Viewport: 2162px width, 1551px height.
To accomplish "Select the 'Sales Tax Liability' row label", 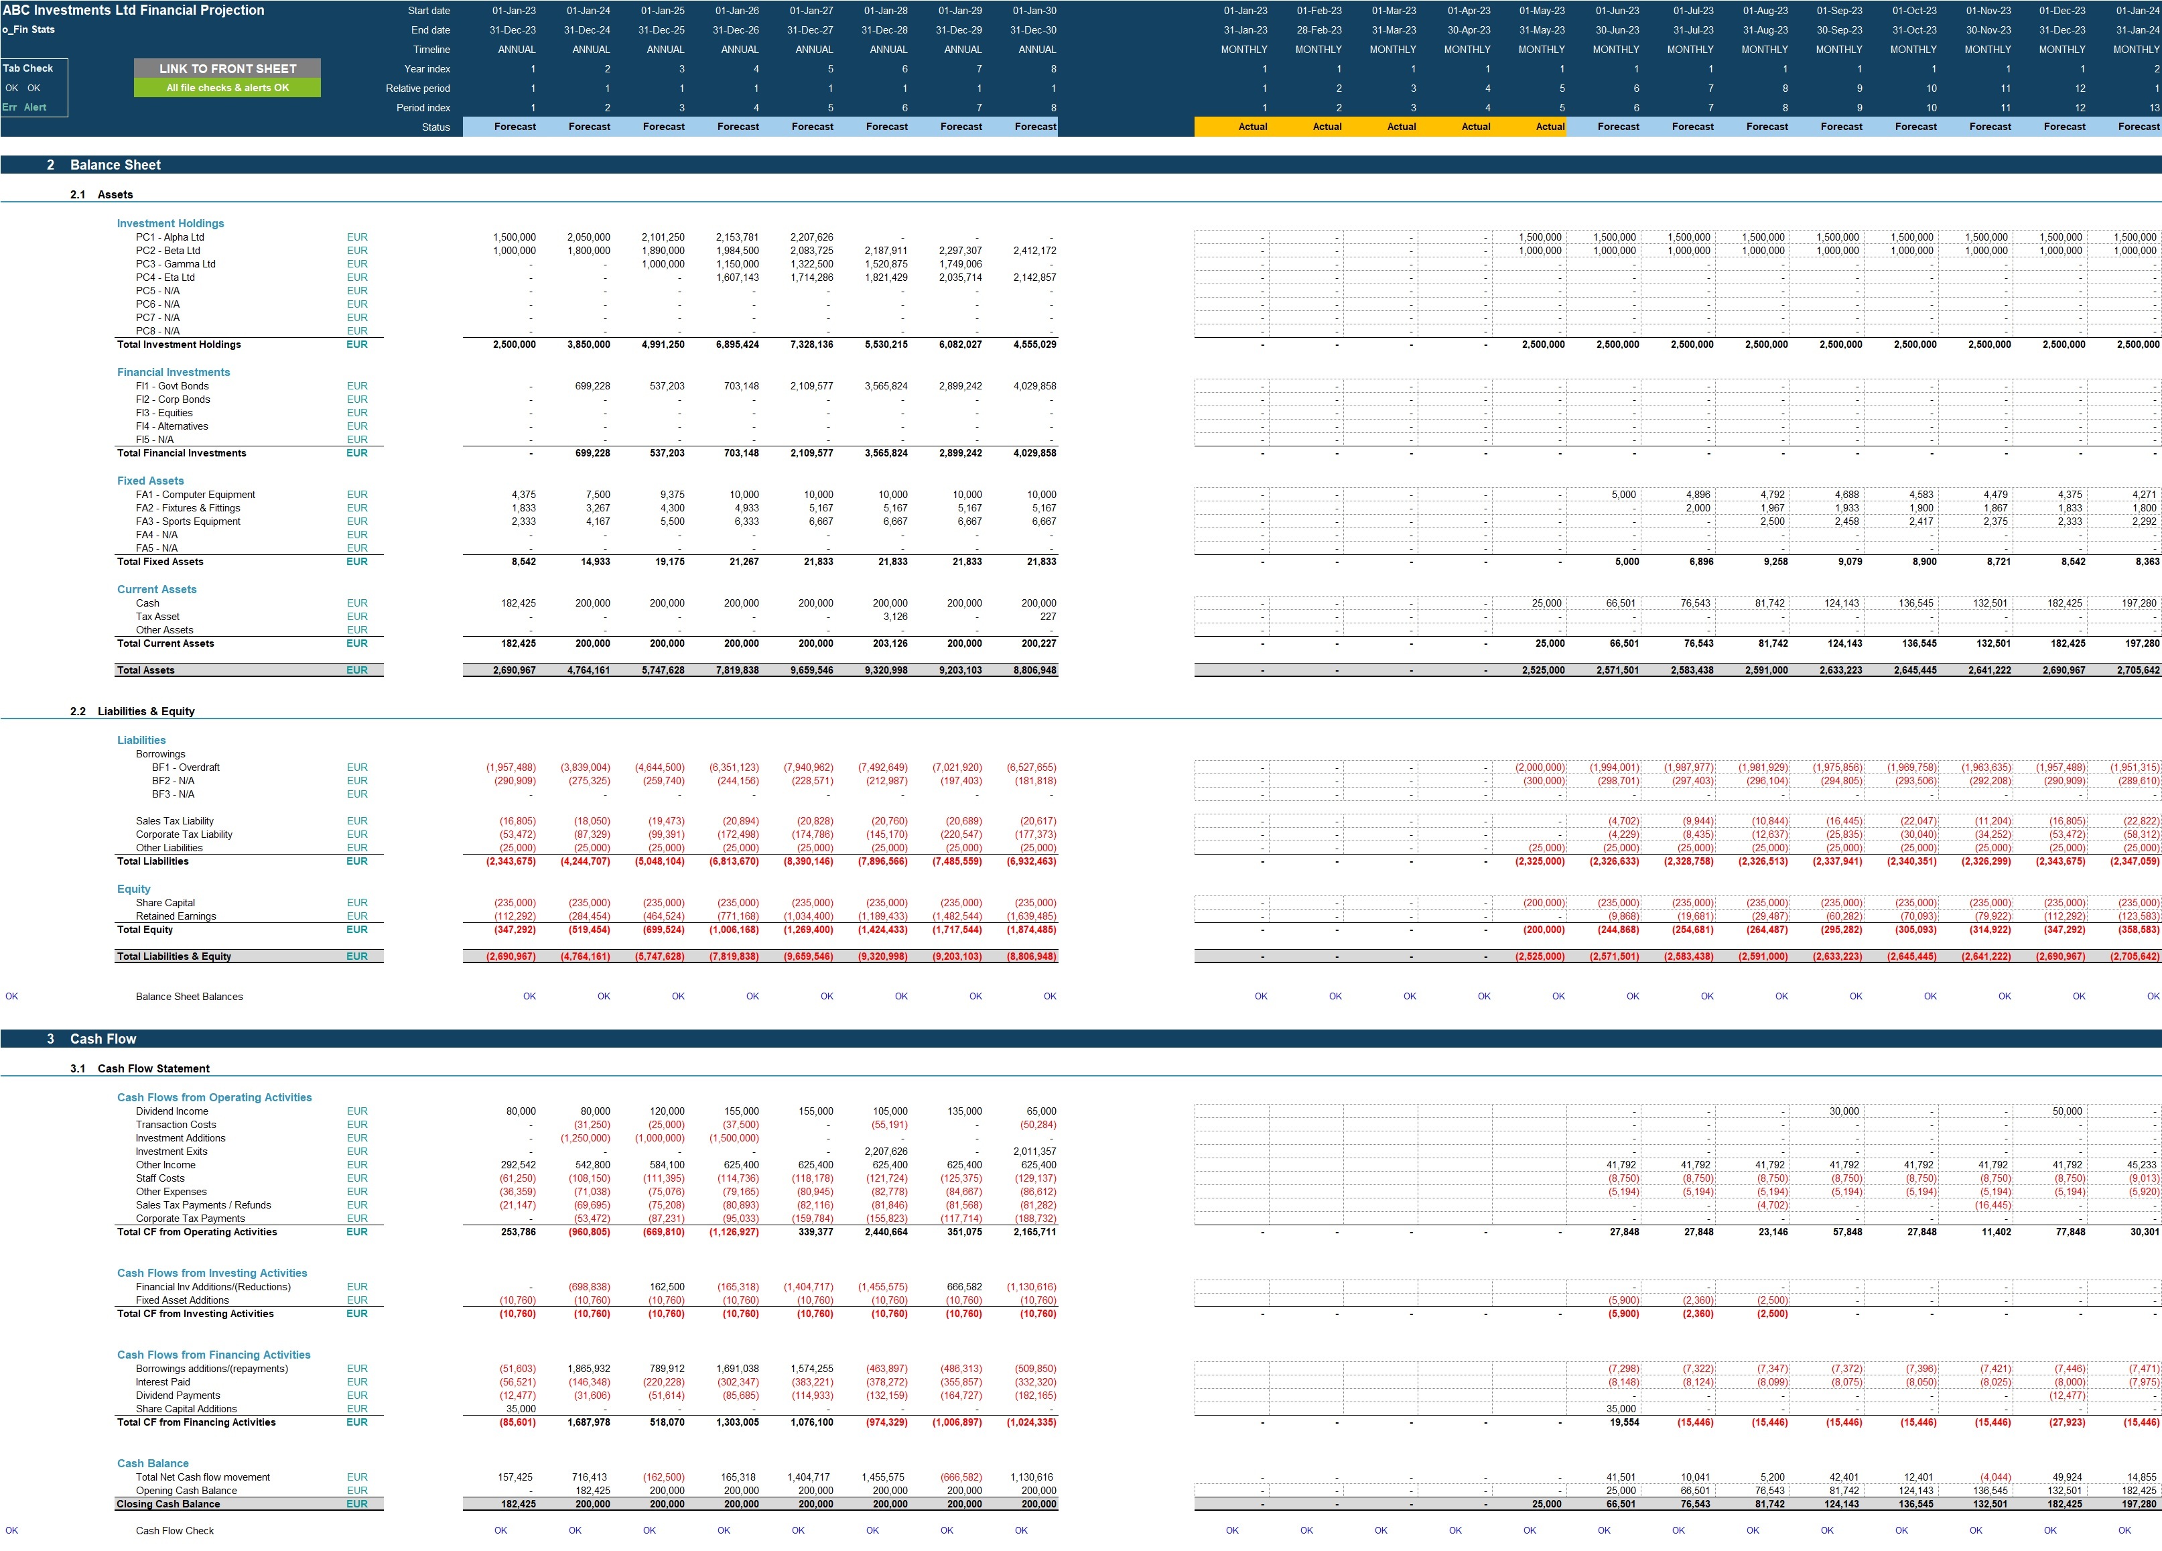I will coord(174,821).
